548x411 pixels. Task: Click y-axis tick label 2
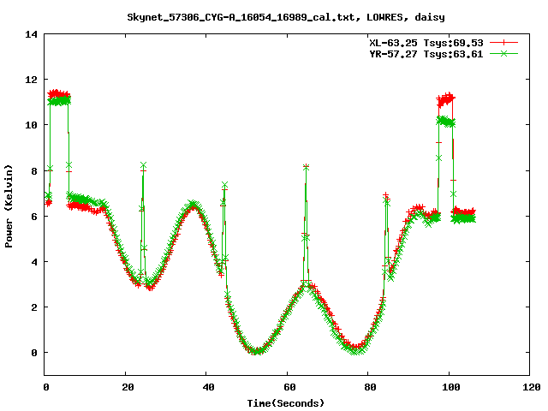tap(34, 307)
